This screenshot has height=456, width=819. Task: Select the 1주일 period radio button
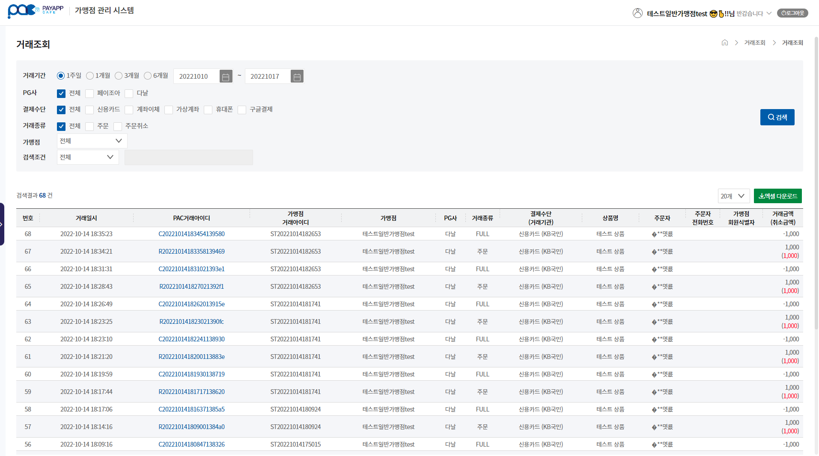tap(61, 76)
